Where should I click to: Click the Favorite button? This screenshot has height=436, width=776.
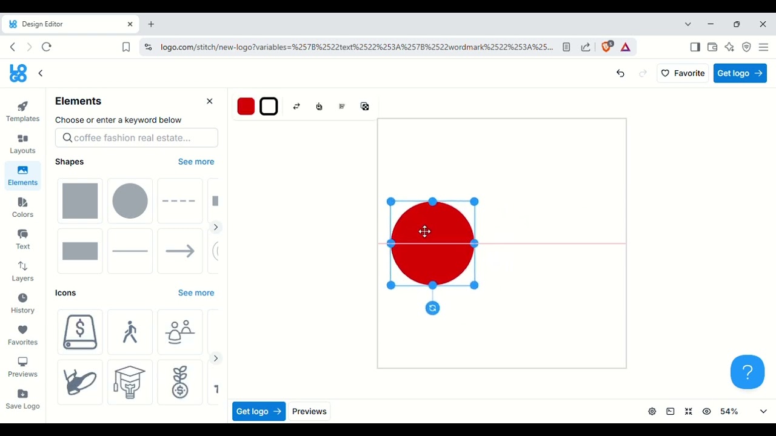[x=683, y=73]
